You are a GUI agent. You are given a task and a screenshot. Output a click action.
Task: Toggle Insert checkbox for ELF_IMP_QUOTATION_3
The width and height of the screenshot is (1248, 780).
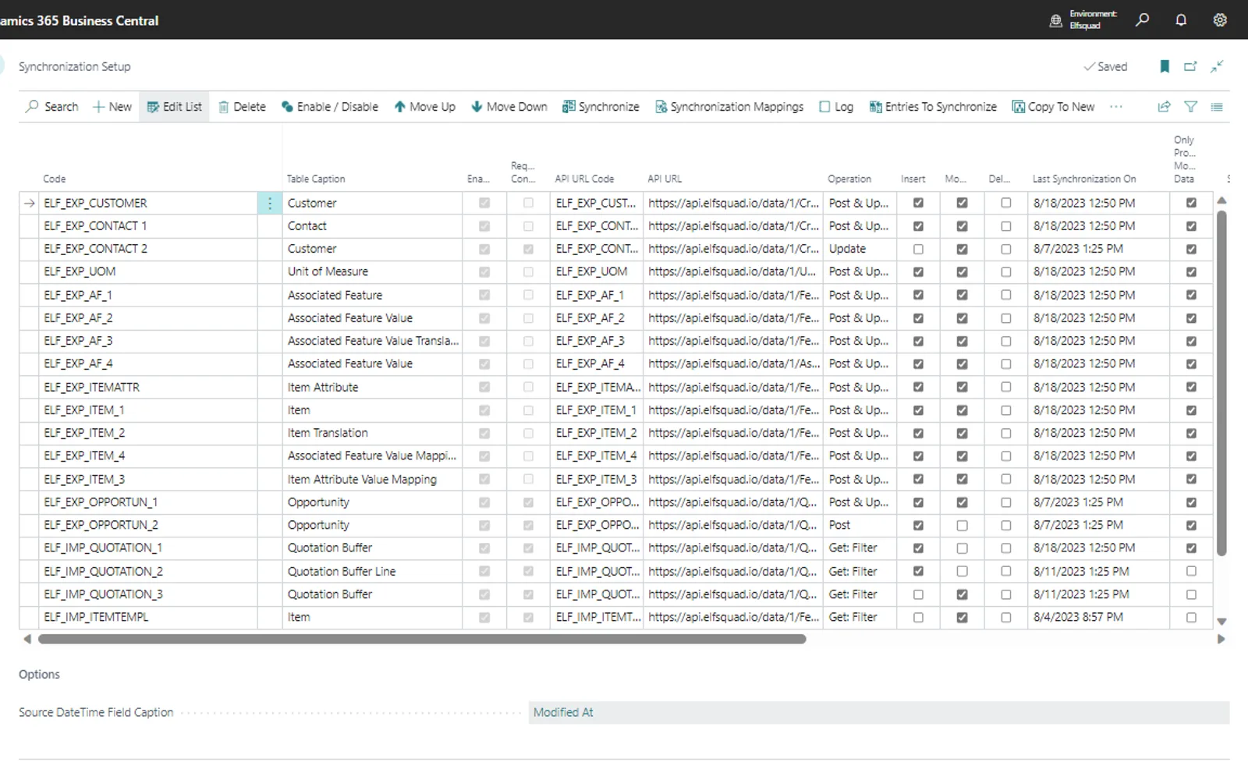[x=918, y=594]
